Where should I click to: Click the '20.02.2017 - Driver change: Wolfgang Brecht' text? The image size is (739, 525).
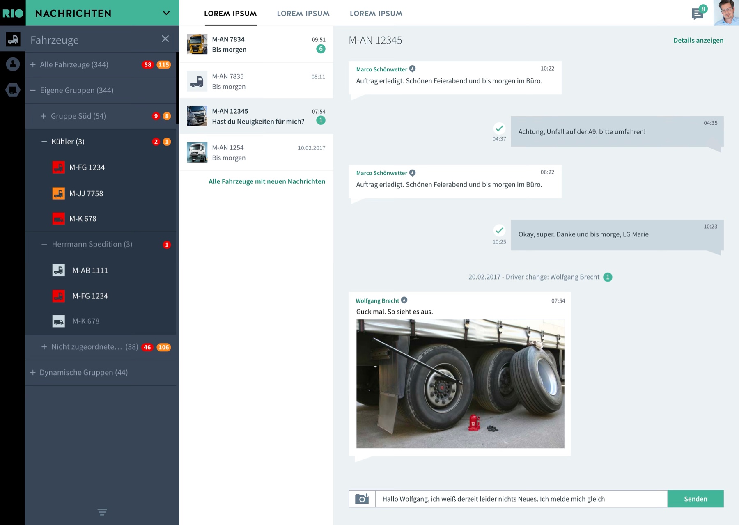pyautogui.click(x=534, y=277)
